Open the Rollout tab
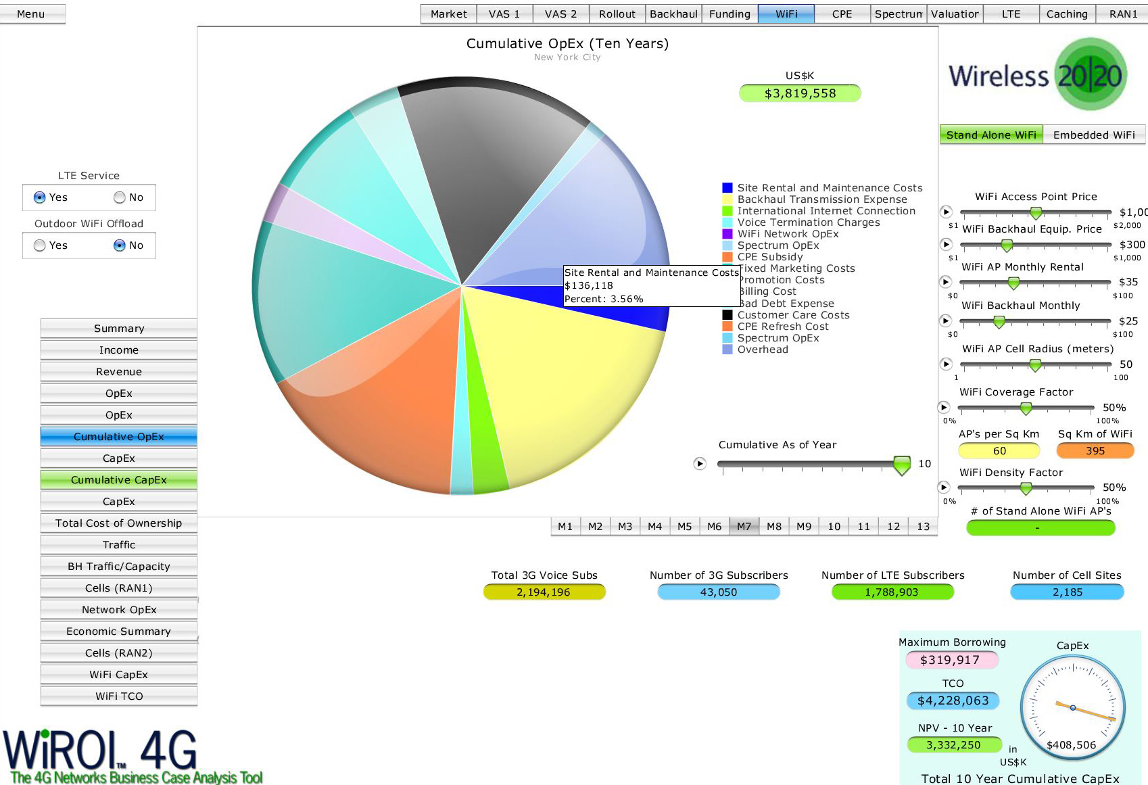The height and width of the screenshot is (785, 1148). (617, 14)
